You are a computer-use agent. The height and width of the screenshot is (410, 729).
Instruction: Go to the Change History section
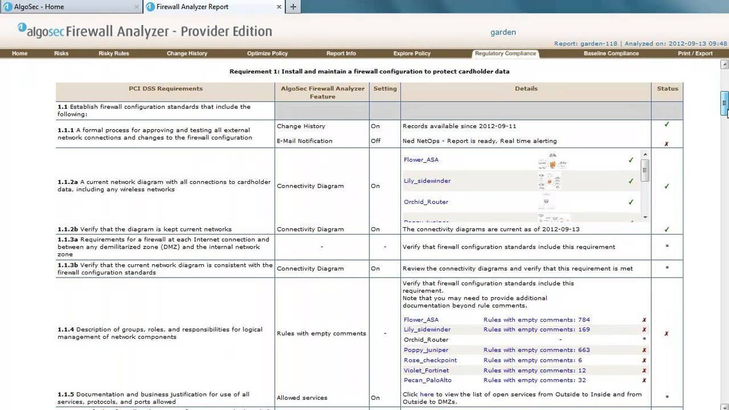(x=187, y=53)
